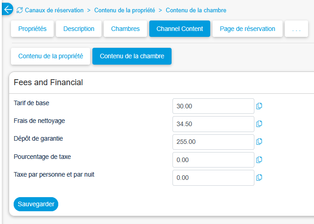Focus the Tarif de base input field
This screenshot has height=224, width=314.
213,106
